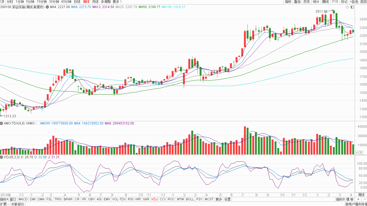Open the 关联报价 related quotes tab
This screenshot has height=206, width=367.
point(17,204)
